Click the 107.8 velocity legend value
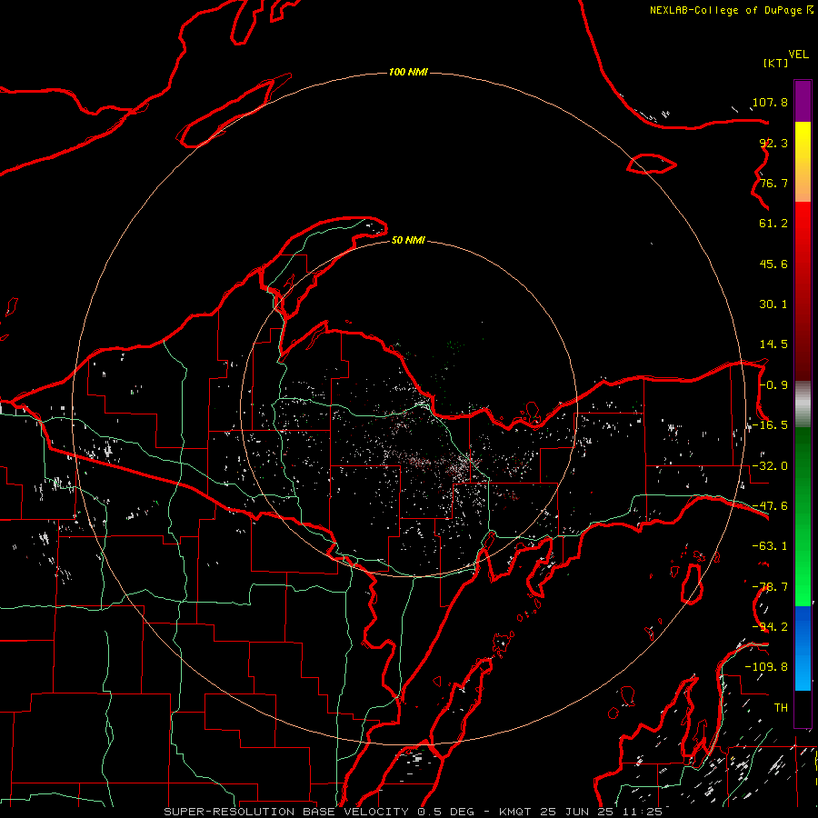 coord(770,102)
